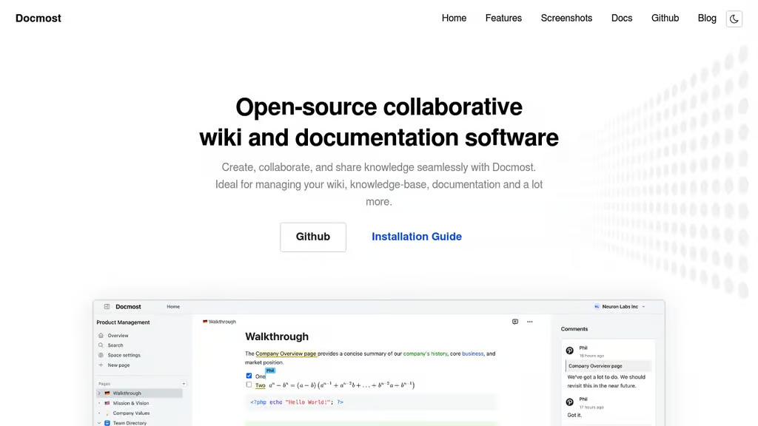This screenshot has height=426, width=758.
Task: Click the Comments panel heading
Action: pyautogui.click(x=574, y=329)
